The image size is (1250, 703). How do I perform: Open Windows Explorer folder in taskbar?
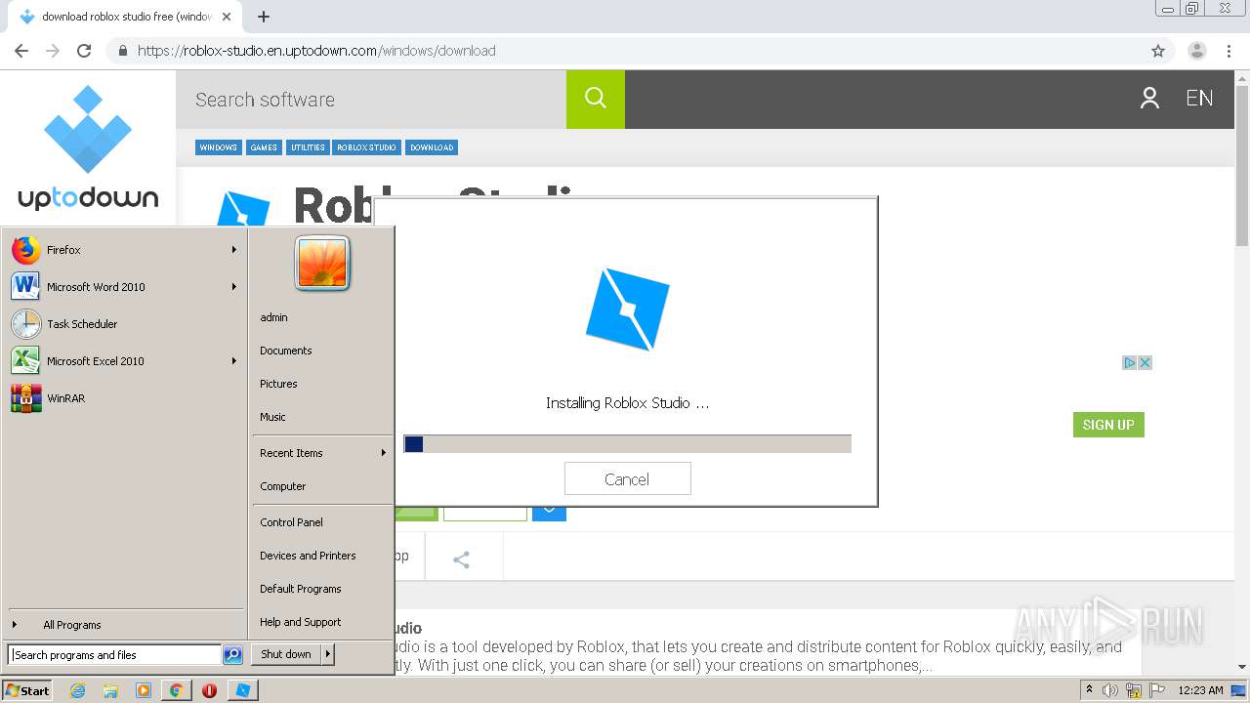click(x=110, y=690)
